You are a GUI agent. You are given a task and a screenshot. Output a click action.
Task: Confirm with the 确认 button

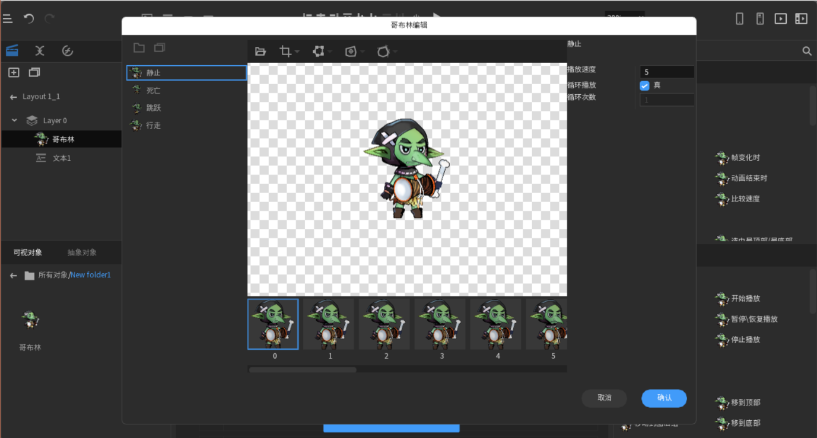click(665, 398)
